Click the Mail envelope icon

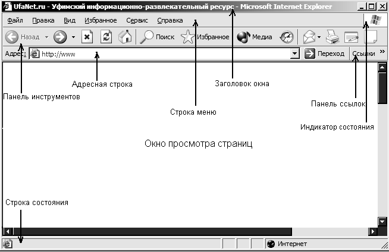309,37
